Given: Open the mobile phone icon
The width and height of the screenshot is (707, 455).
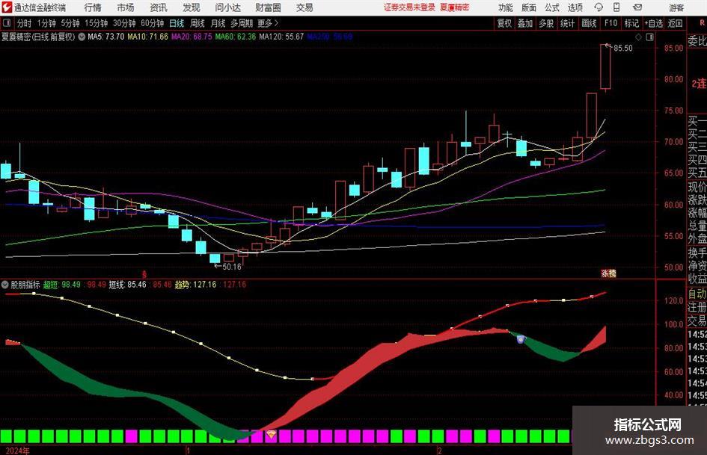Looking at the screenshot, I should (616, 7).
